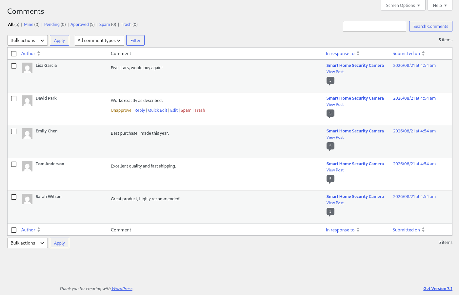
Task: Sort by Author using footer header arrows
Action: (39, 230)
